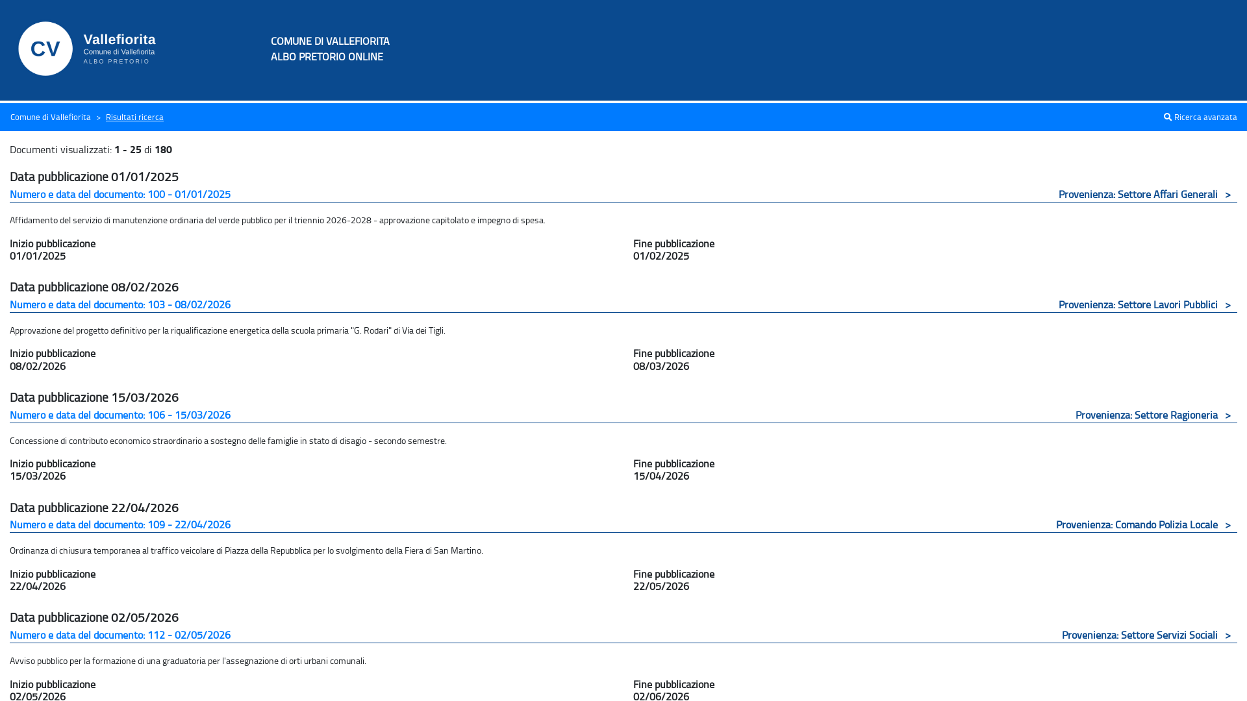
Task: Click the verde pubblico maintenance description text
Action: (277, 220)
